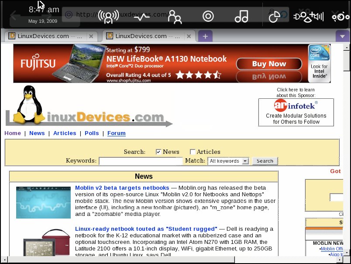Click the MOBLIN NEW sidebar heading
The image size is (351, 264).
click(328, 243)
